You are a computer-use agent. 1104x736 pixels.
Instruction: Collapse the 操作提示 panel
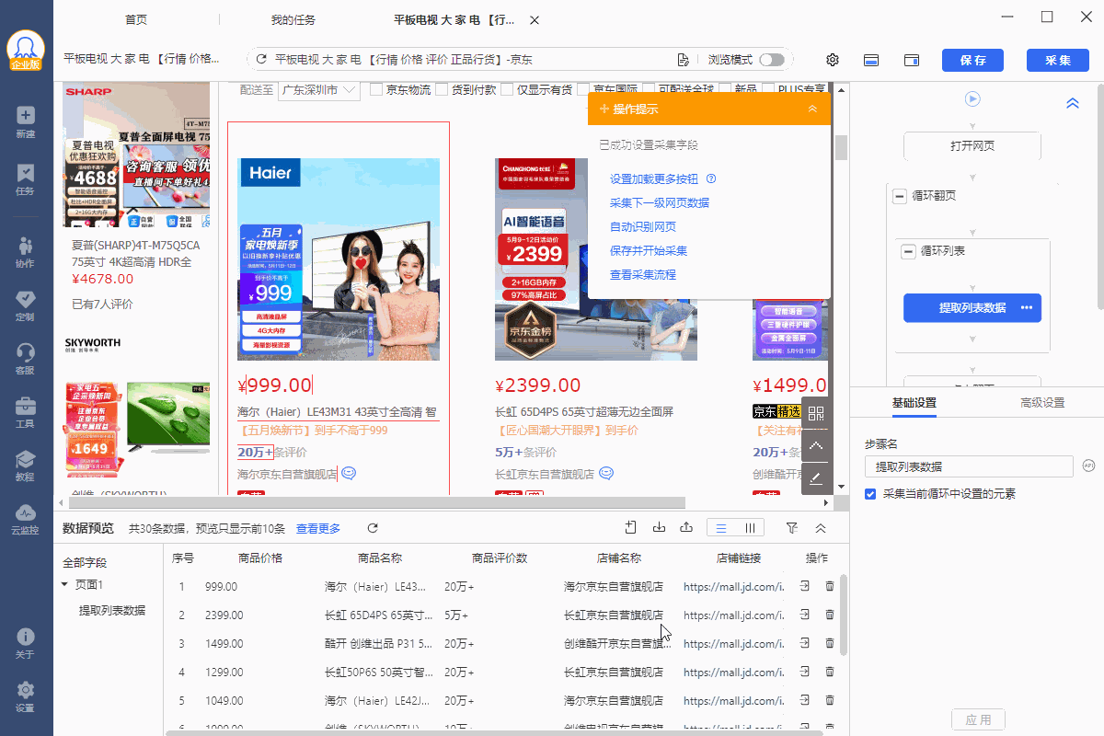[812, 109]
